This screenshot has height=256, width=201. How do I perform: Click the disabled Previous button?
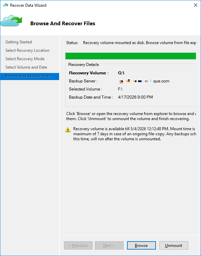78,245
